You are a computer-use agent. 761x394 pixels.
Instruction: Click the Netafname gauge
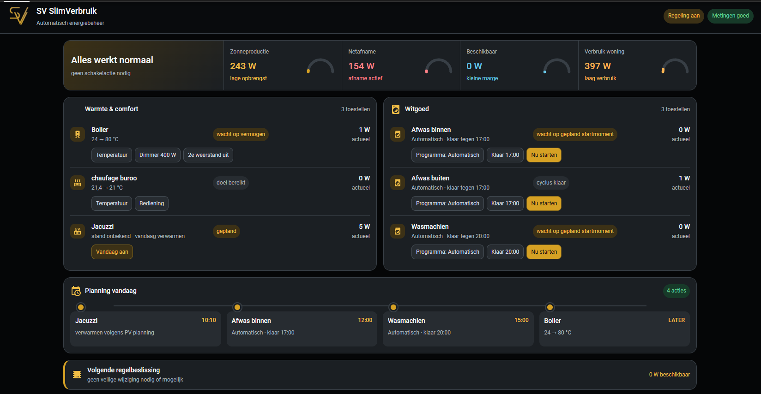tap(439, 66)
